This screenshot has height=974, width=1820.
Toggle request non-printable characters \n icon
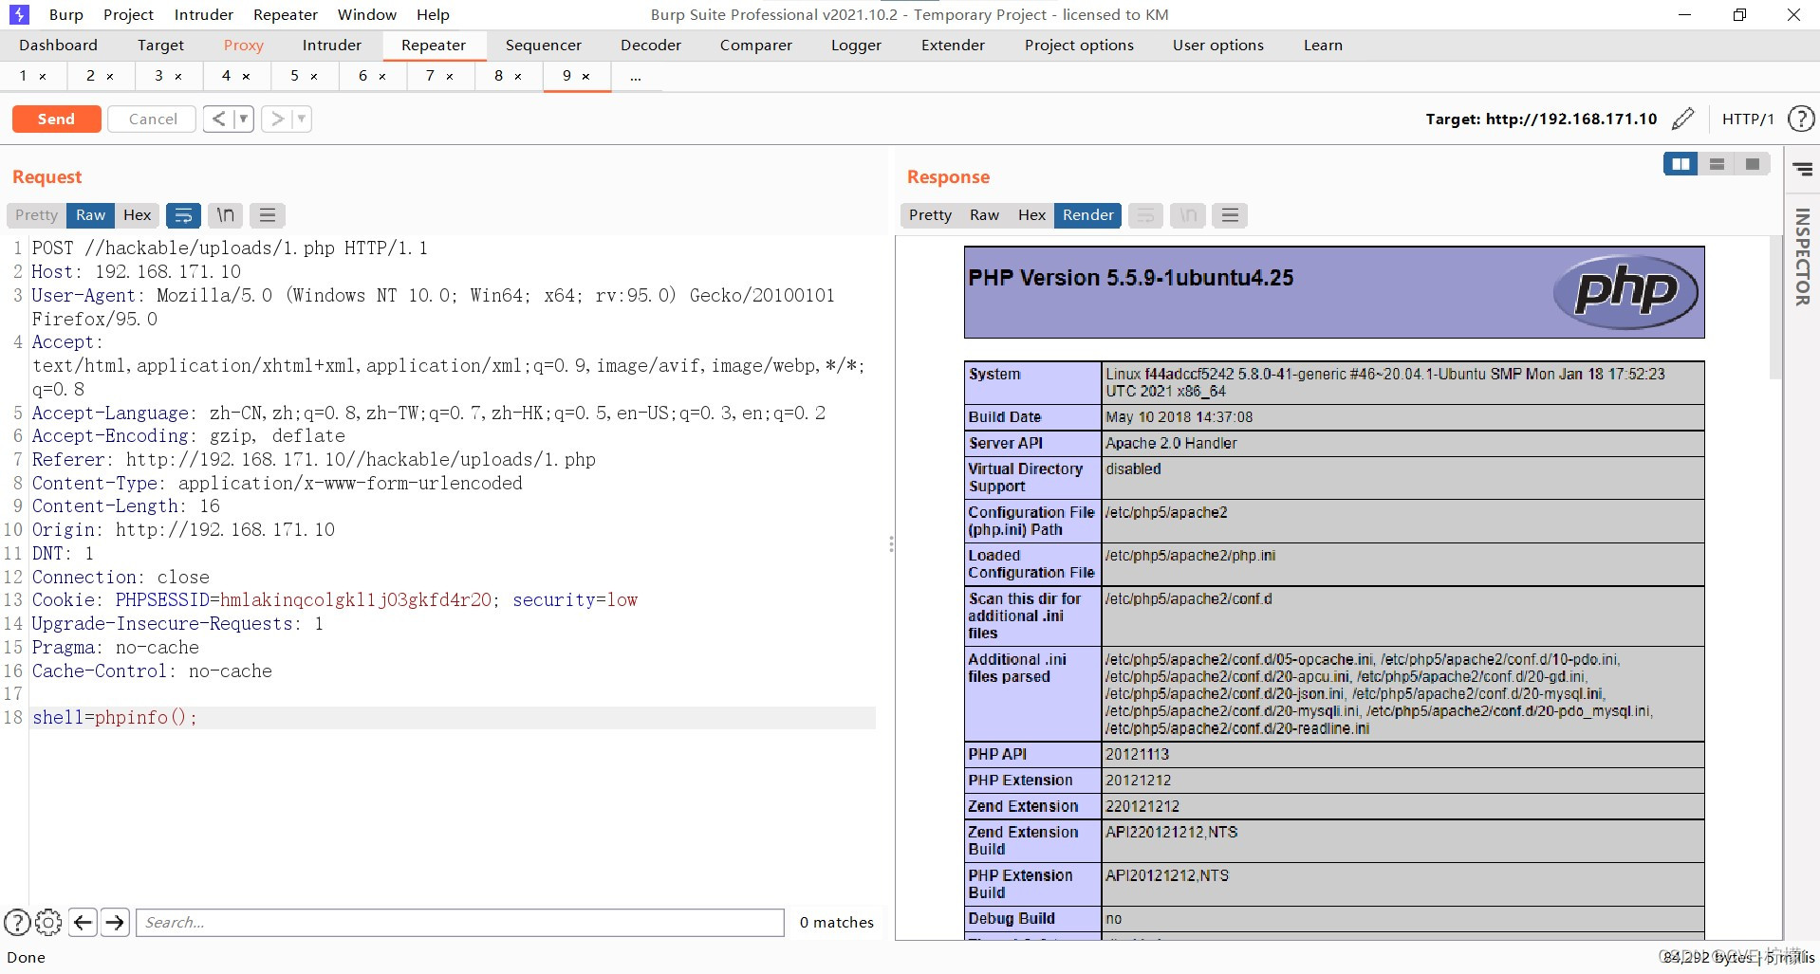(225, 215)
